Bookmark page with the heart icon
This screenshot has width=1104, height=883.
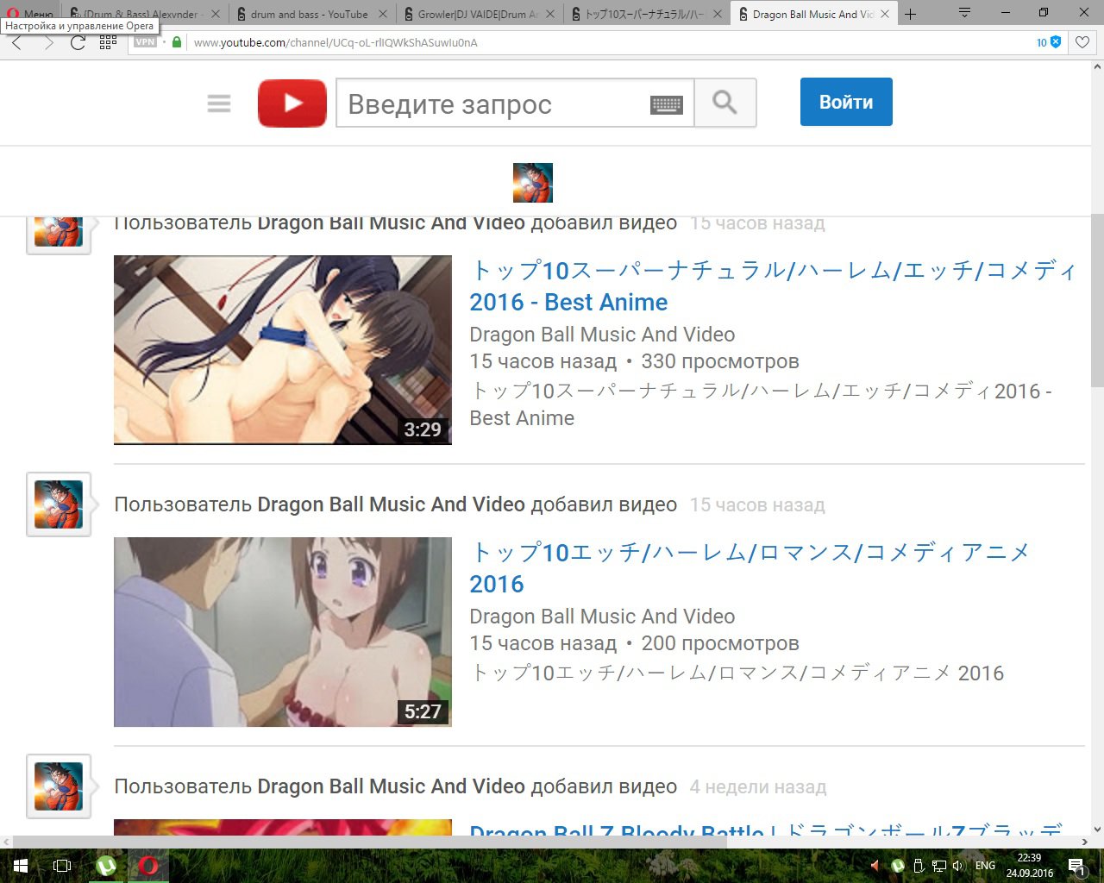[x=1082, y=42]
